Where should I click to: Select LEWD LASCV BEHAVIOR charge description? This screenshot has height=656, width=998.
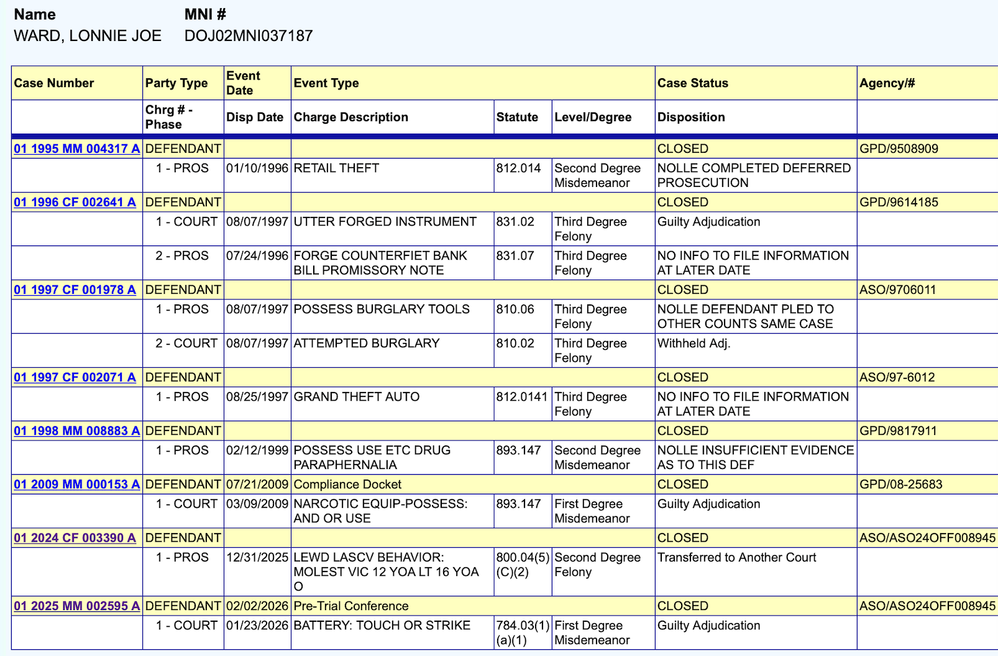pyautogui.click(x=386, y=572)
